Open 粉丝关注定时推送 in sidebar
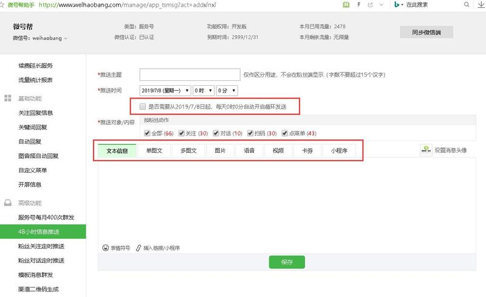This screenshot has width=486, height=297. [41, 246]
